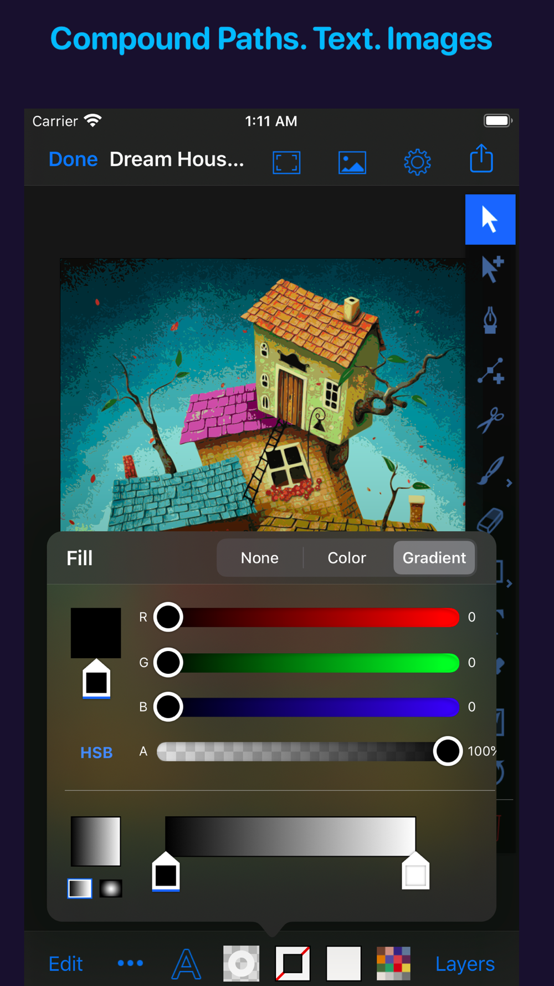Viewport: 554px width, 986px height.
Task: Select the Eraser tool
Action: pos(490,520)
